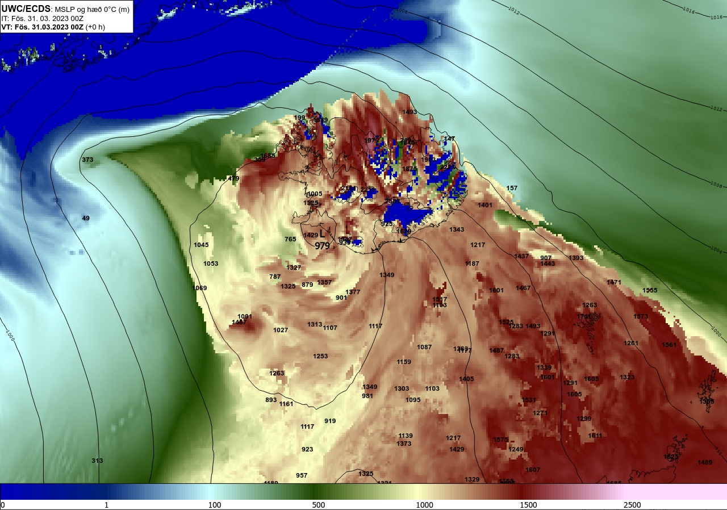Click the 1343 height value
This screenshot has height=510, width=727.
click(x=457, y=229)
